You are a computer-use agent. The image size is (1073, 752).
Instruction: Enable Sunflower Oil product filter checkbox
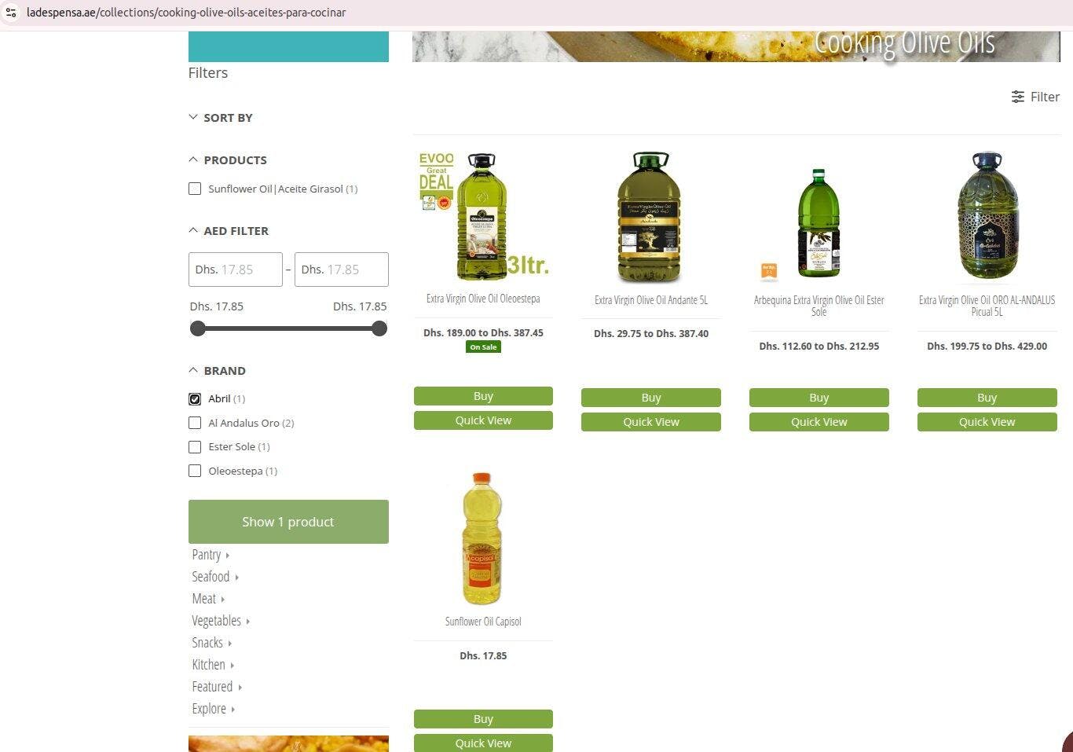pos(195,189)
